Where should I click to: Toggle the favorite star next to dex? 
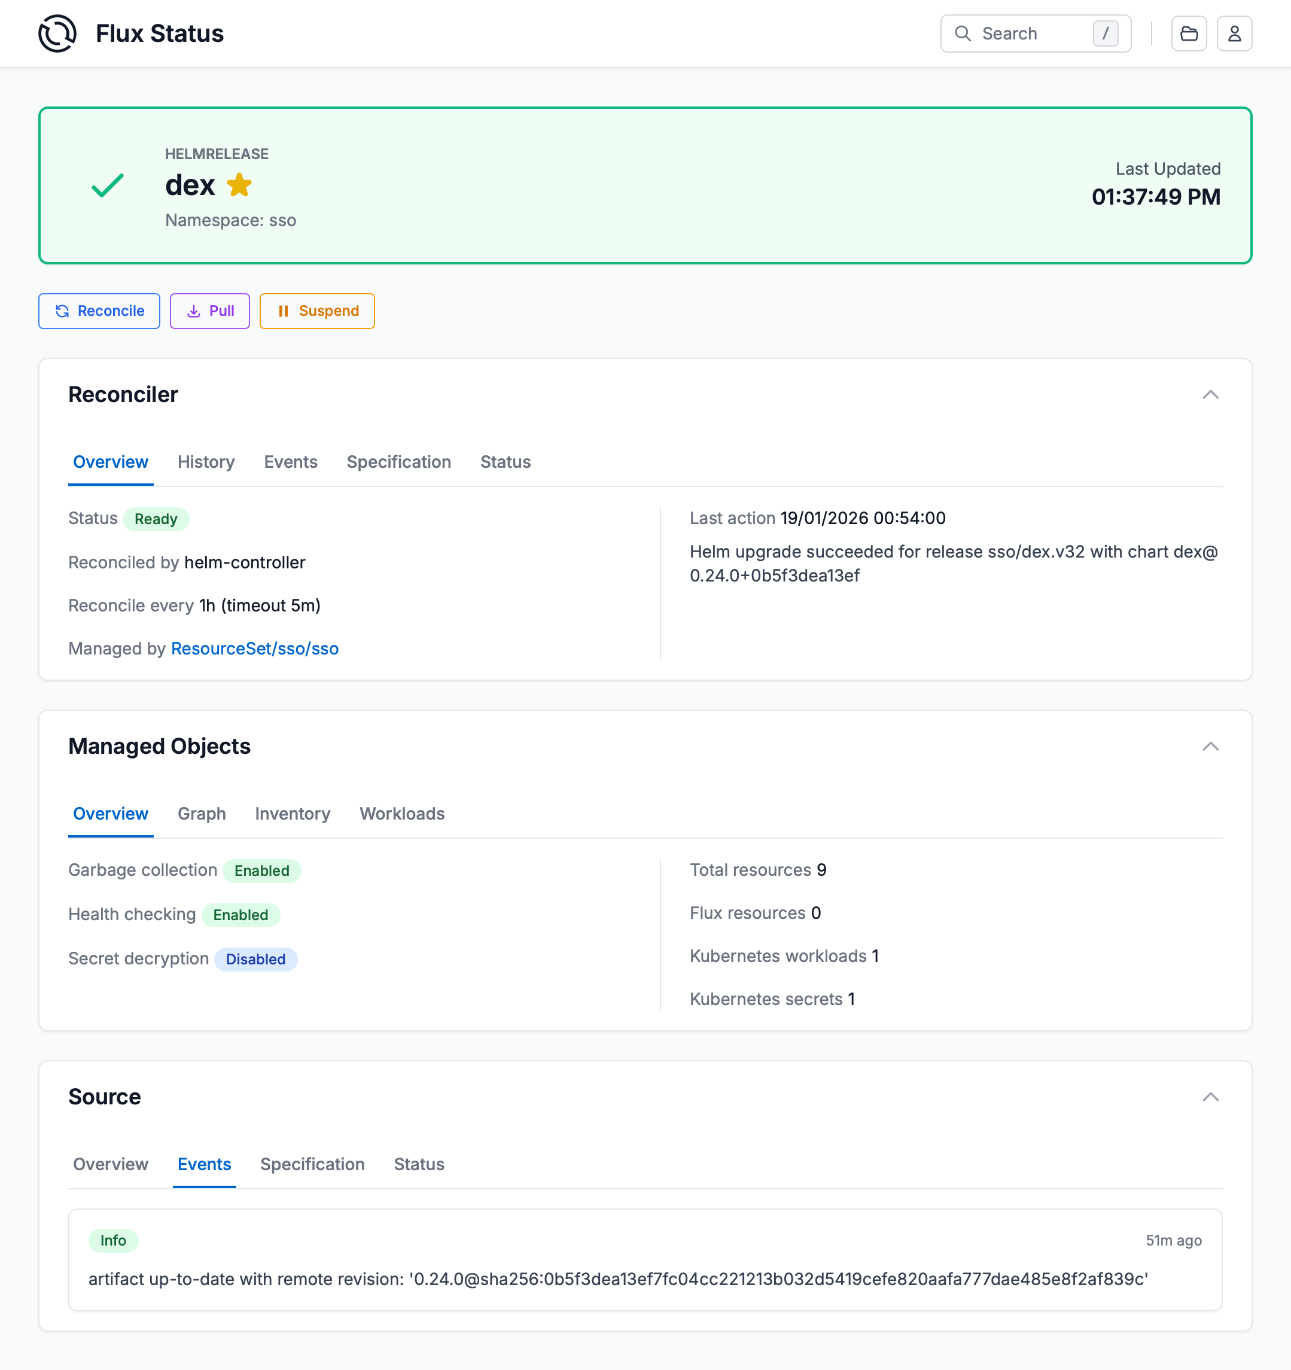point(239,185)
